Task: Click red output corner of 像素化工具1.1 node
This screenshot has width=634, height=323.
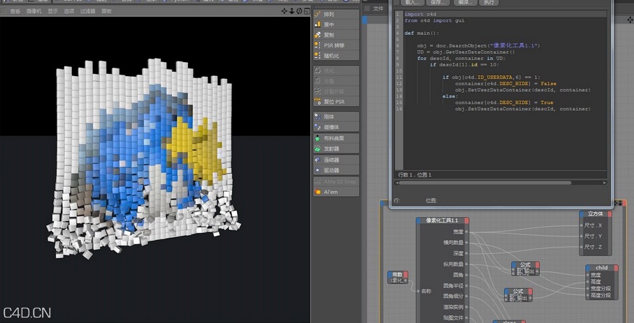Action: pos(467,220)
